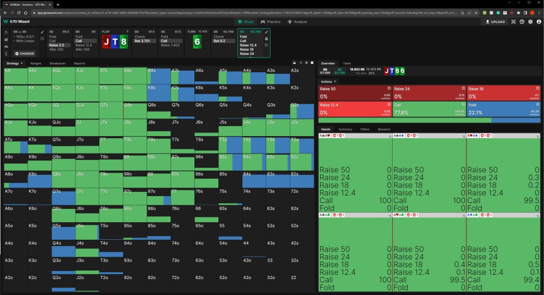Select the Call action card

[429, 108]
